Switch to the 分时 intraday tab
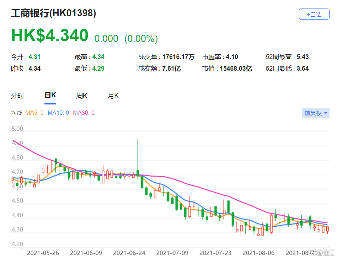 coord(17,96)
